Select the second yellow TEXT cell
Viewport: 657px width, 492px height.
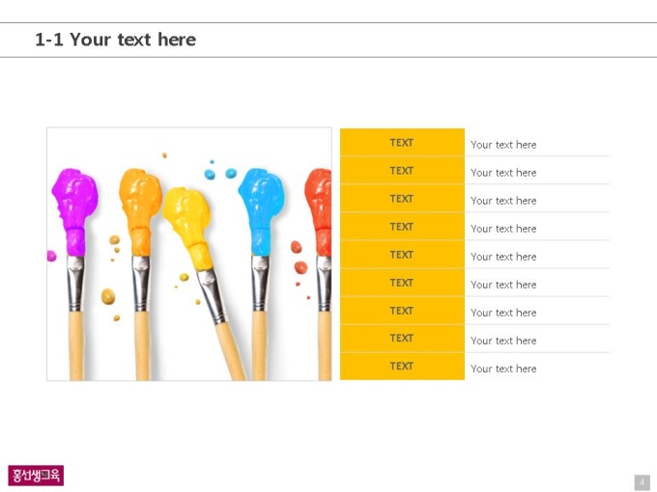click(402, 171)
